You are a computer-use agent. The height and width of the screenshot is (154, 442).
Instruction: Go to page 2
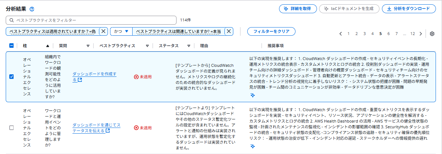357,34
